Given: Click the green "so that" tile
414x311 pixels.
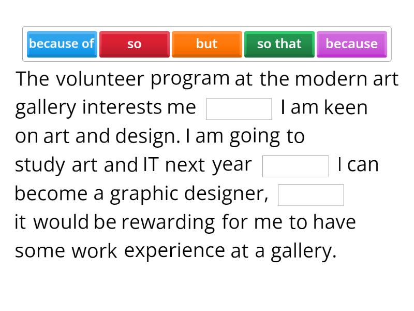Looking at the screenshot, I should [x=279, y=44].
